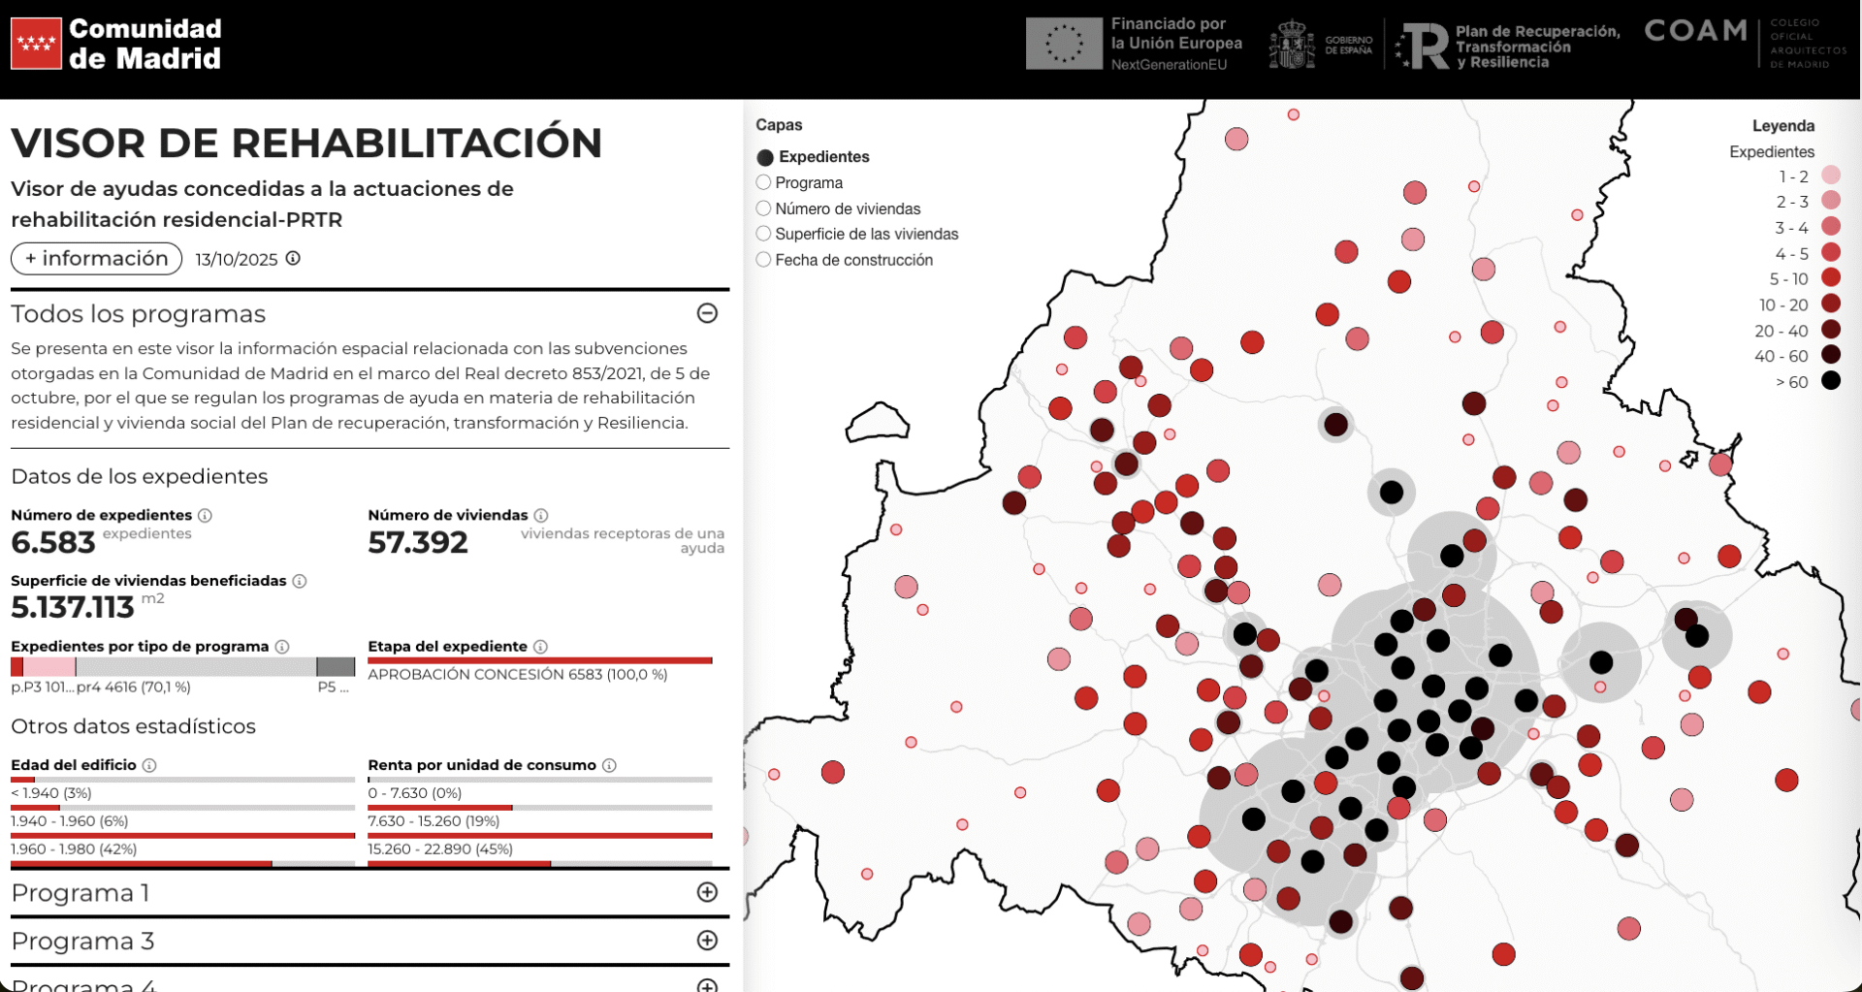Click the black > 60 legend swatch
This screenshot has width=1862, height=992.
pyautogui.click(x=1830, y=381)
